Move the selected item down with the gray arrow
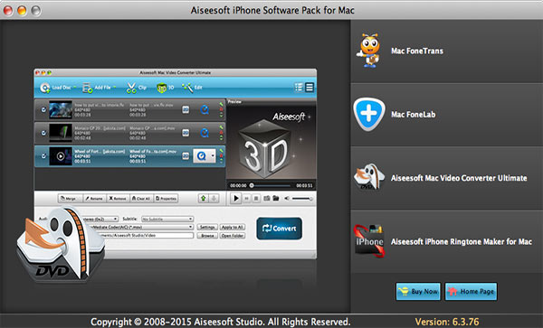Screen dimensions: 543x328 click(x=214, y=199)
